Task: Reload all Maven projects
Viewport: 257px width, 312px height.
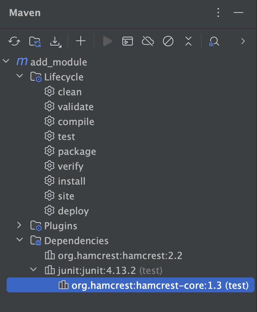Action: (x=14, y=41)
